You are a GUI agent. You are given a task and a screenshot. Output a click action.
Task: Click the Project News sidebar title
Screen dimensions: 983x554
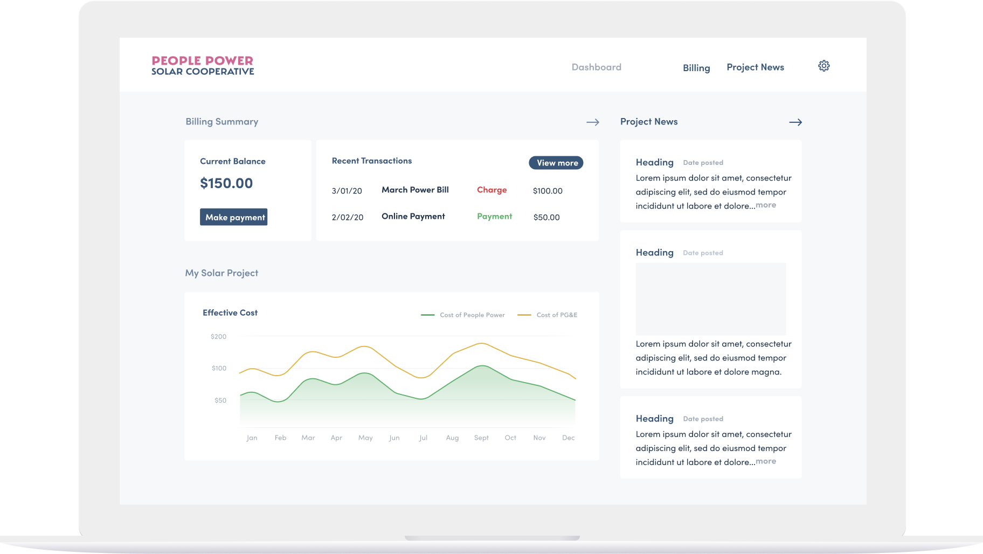pyautogui.click(x=649, y=122)
